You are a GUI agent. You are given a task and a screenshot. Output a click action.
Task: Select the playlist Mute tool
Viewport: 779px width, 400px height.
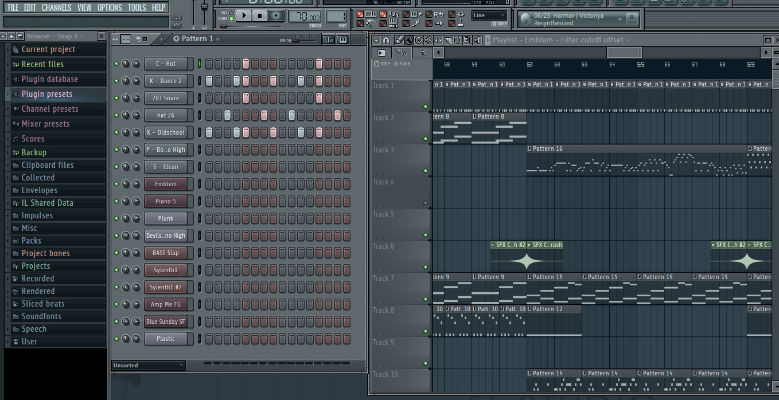click(429, 40)
